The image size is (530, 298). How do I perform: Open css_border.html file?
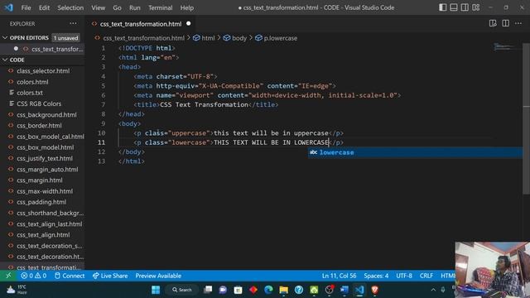pos(39,125)
